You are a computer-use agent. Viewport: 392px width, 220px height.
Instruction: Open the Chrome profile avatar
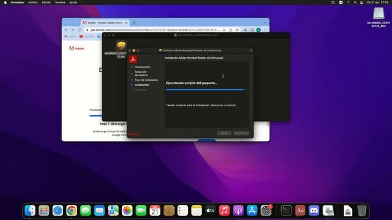(258, 30)
